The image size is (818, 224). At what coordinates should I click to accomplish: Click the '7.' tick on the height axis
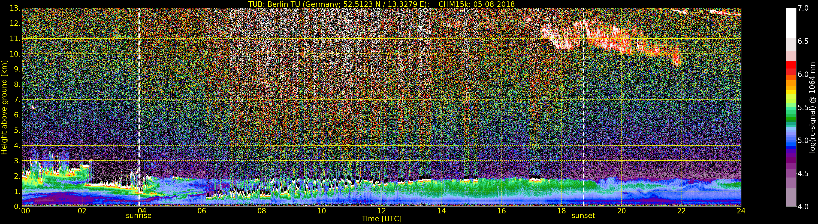[x=17, y=100]
